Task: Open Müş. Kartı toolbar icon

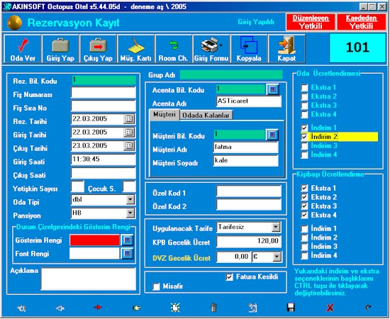Action: 136,45
